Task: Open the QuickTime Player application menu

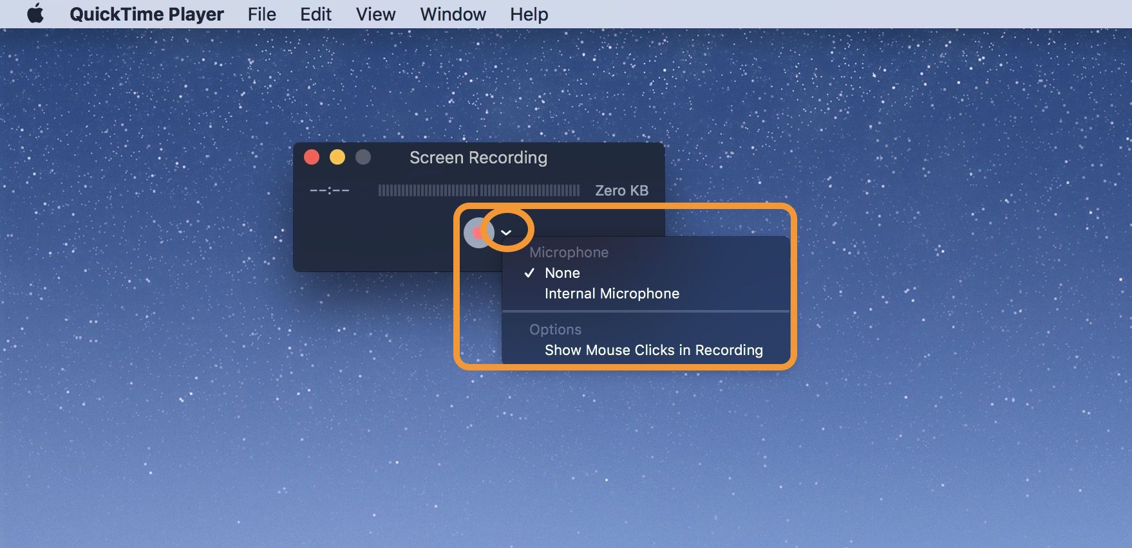Action: 147,14
